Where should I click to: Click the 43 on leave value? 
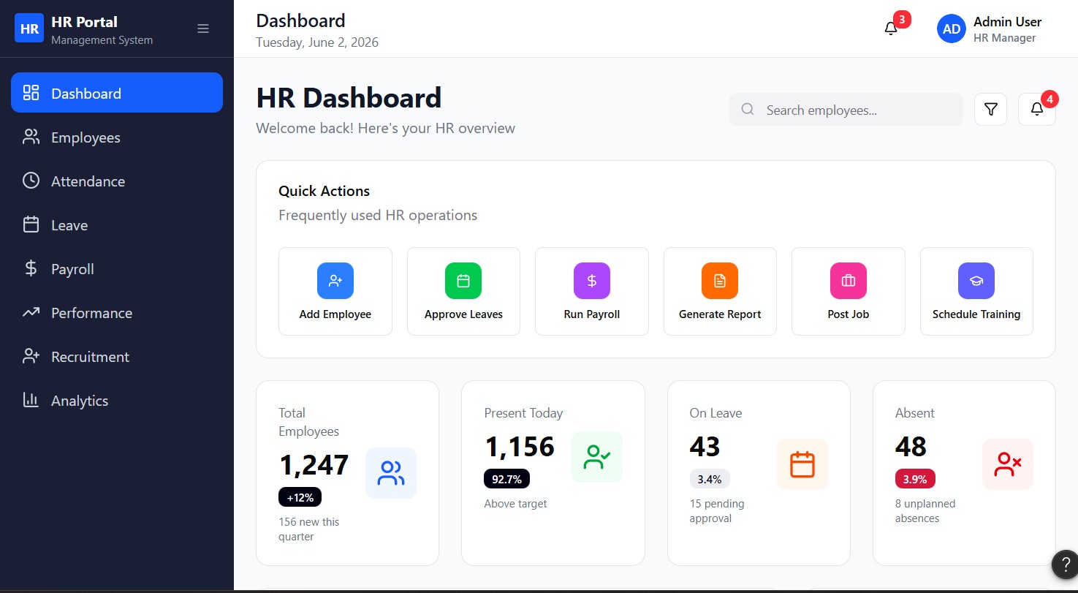[x=705, y=446]
